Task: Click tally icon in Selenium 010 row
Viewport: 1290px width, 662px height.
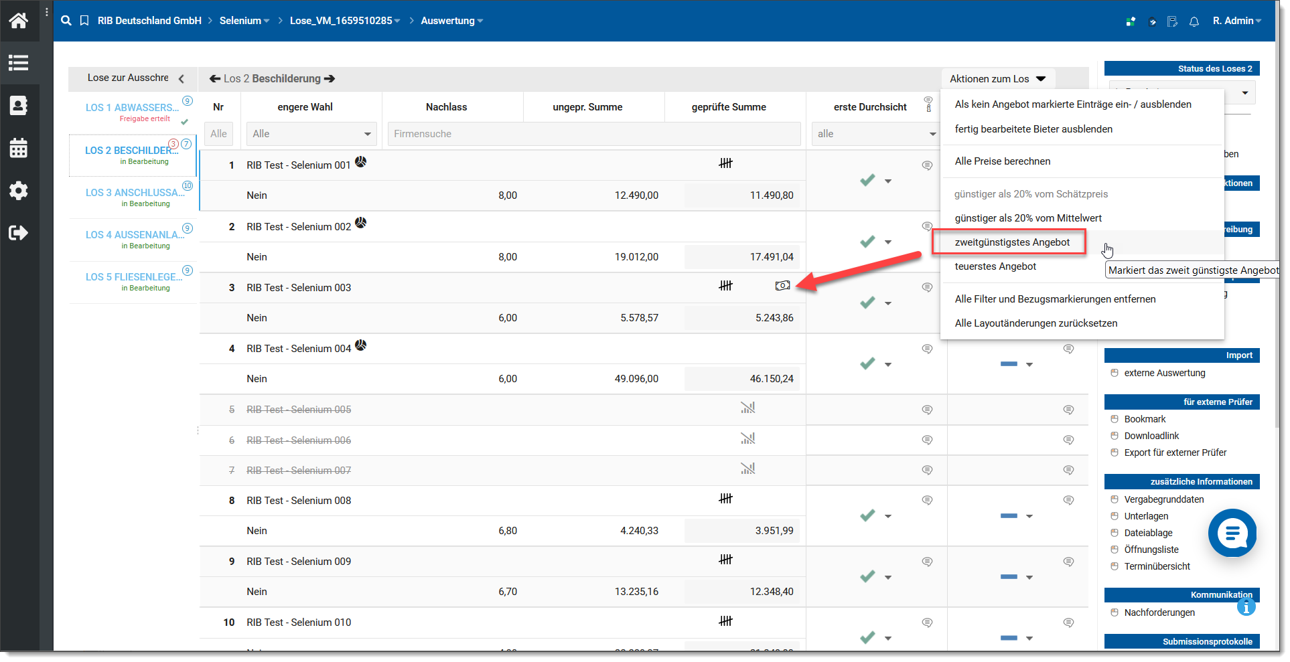Action: (x=726, y=621)
